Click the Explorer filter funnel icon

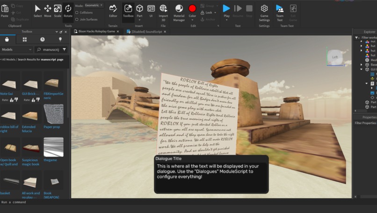[356, 38]
